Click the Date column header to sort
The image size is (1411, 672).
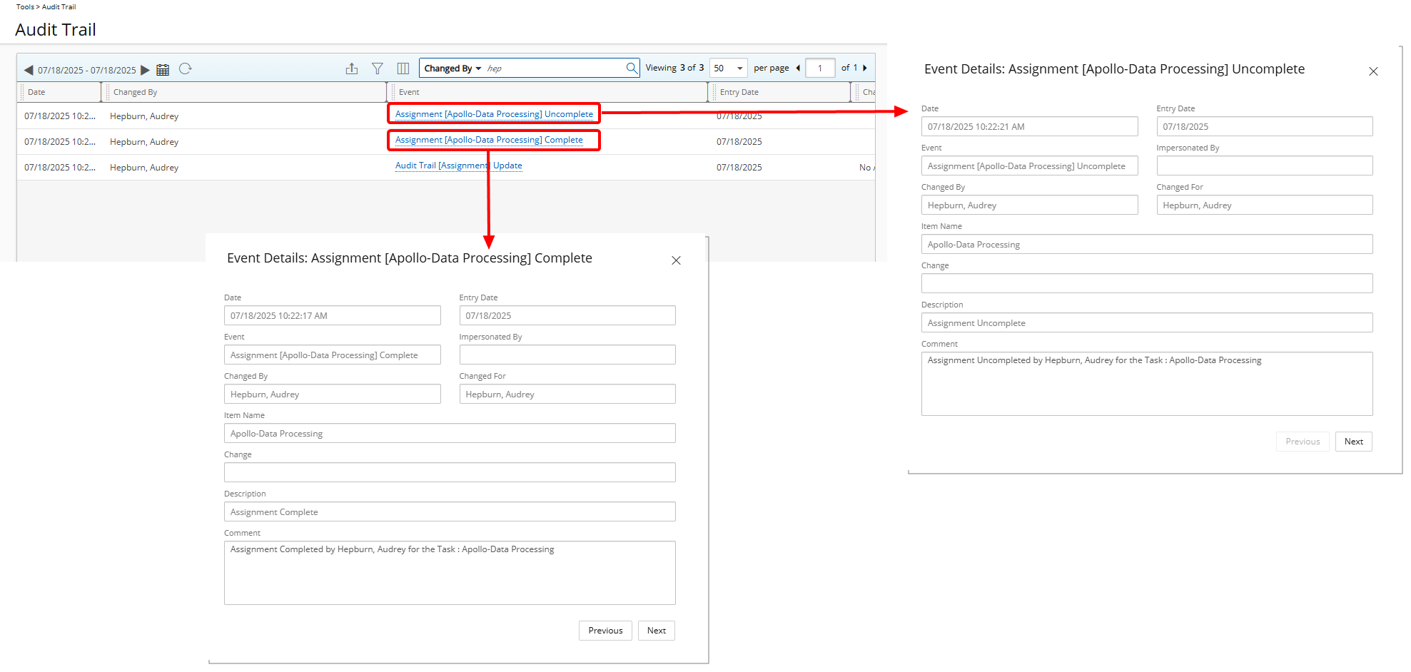(36, 91)
